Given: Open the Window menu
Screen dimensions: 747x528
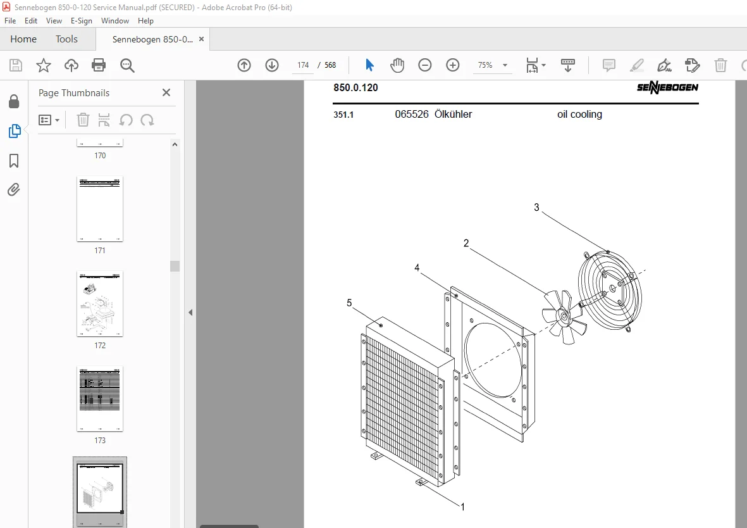Looking at the screenshot, I should tap(115, 21).
